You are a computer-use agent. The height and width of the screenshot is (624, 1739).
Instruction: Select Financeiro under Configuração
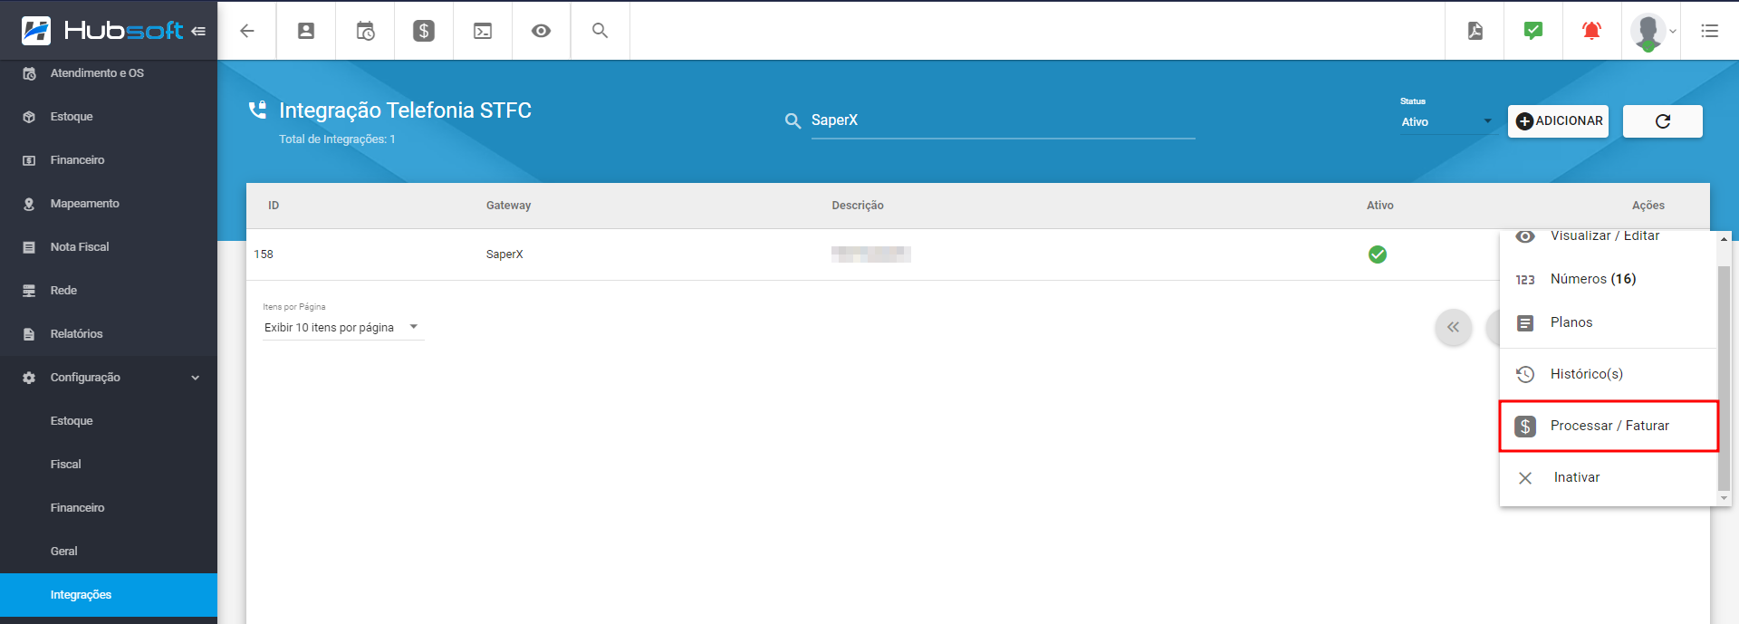[109, 508]
